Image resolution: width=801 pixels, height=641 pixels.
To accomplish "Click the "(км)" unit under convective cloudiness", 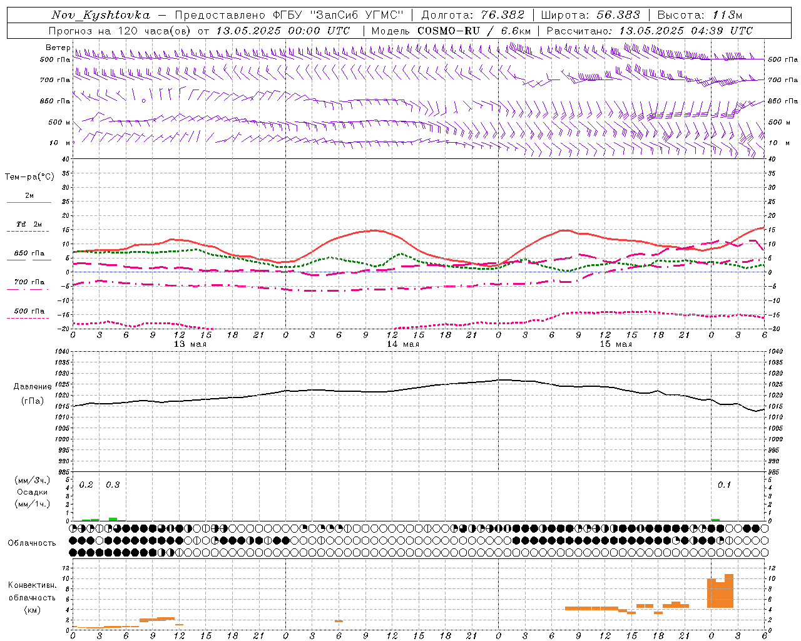I will tap(32, 610).
